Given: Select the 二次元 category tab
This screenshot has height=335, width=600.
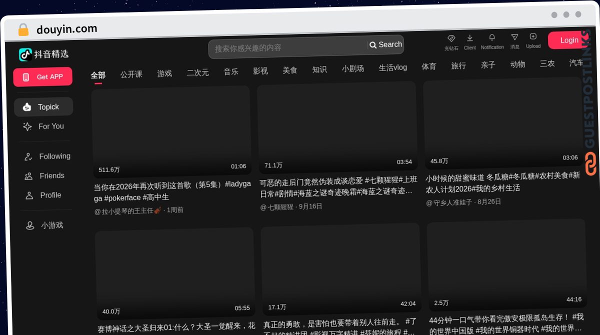Looking at the screenshot, I should tap(198, 72).
